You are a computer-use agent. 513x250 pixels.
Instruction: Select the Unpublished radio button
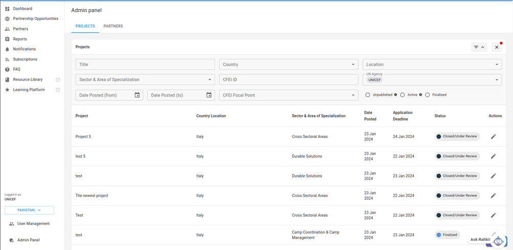(x=368, y=95)
